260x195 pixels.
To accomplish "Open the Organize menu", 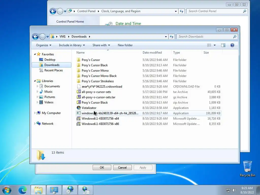I will click(x=44, y=45).
